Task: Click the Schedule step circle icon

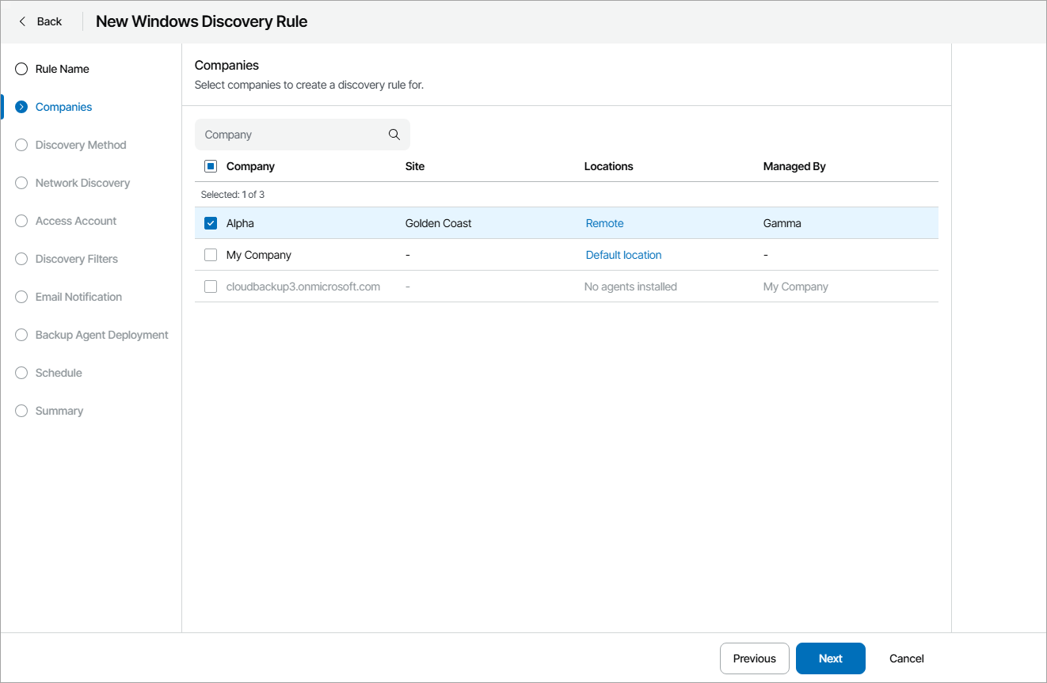Action: pos(21,373)
